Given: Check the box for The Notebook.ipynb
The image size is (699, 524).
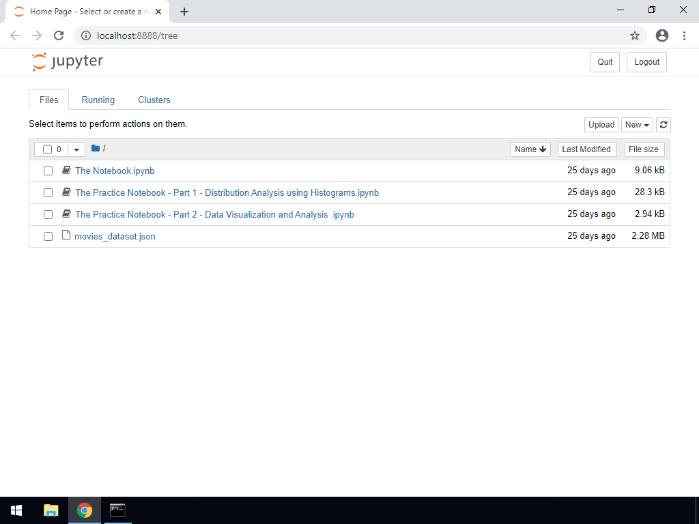Looking at the screenshot, I should tap(48, 171).
